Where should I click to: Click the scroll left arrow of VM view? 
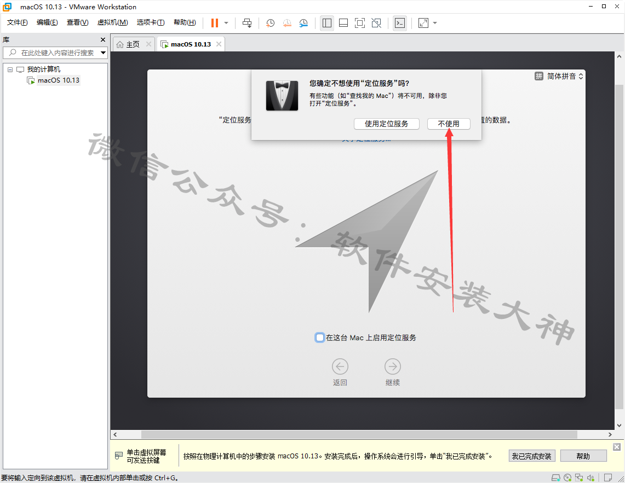click(115, 434)
